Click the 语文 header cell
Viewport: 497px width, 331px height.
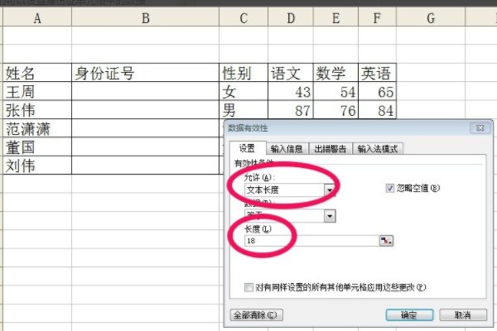(291, 73)
